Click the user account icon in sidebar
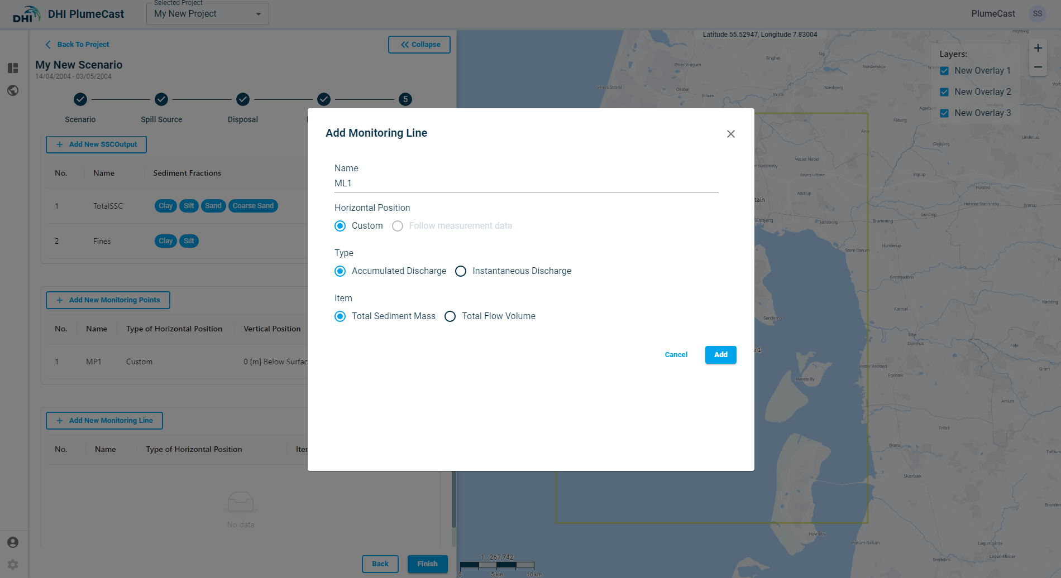Viewport: 1061px width, 578px height. click(x=13, y=542)
